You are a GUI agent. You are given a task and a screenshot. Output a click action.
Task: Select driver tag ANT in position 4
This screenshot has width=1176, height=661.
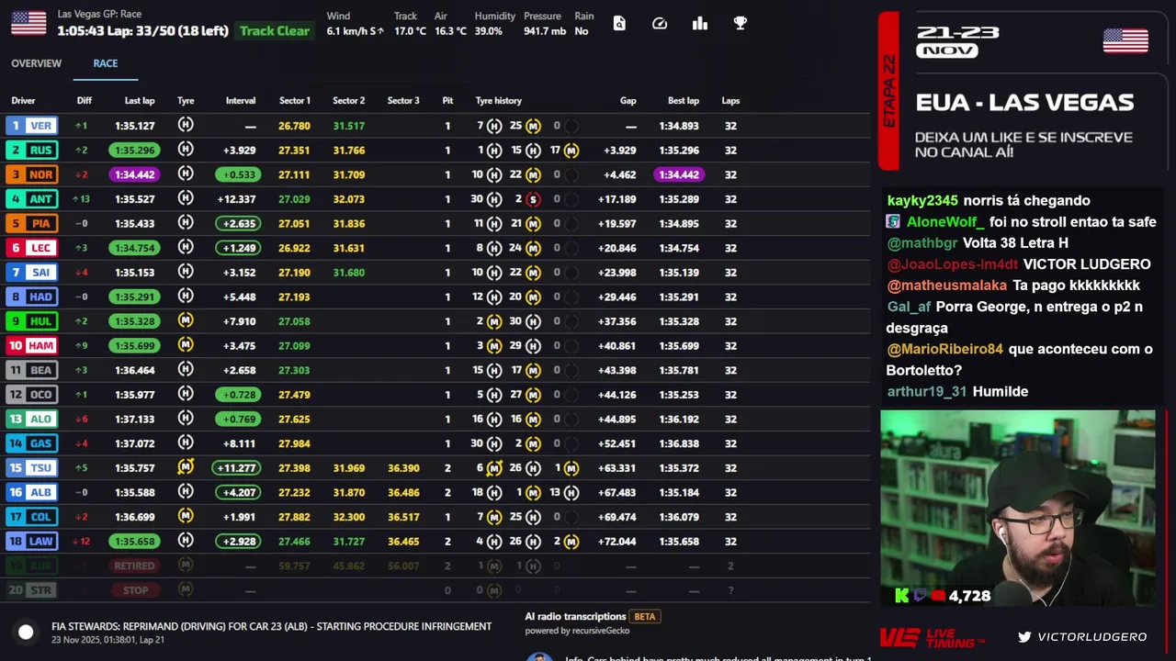coord(31,199)
